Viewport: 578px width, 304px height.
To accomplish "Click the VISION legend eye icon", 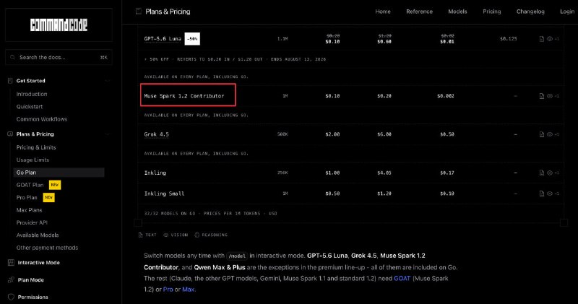I will (166, 235).
